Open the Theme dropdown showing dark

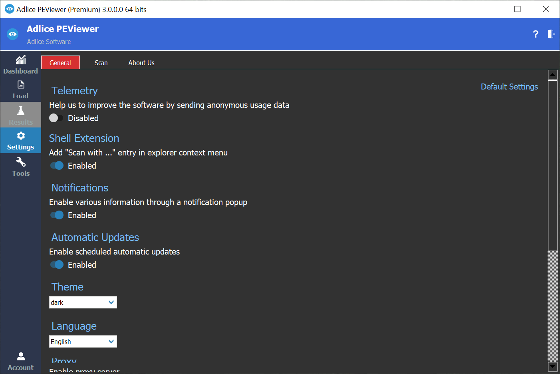(x=83, y=302)
